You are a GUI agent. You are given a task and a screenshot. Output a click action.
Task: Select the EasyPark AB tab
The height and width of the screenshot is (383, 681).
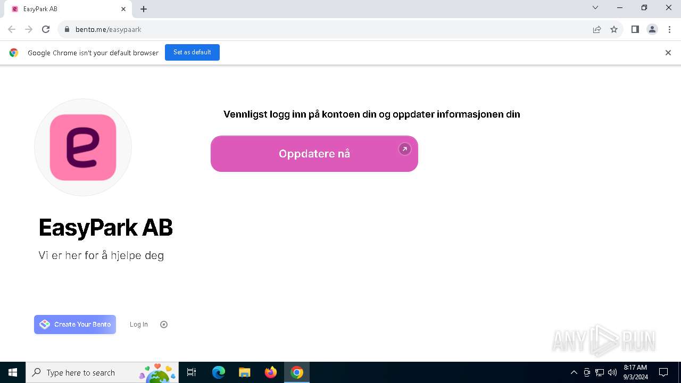(68, 9)
